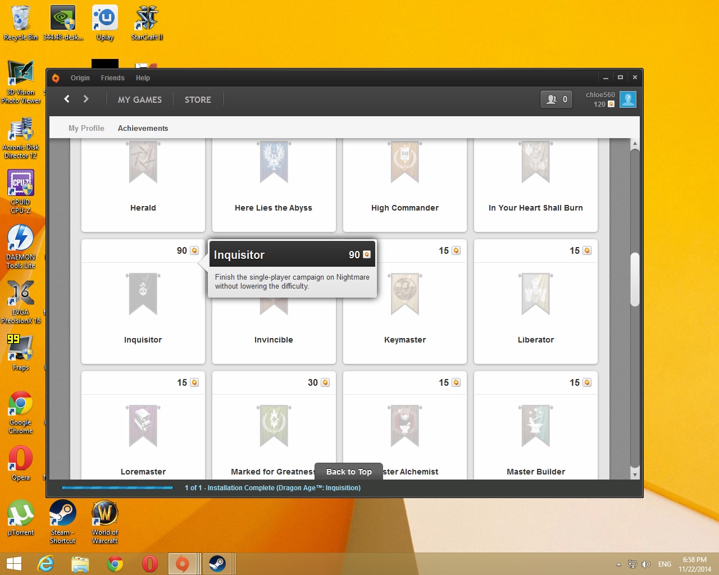This screenshot has height=575, width=719.
Task: Open the Windows Start button
Action: click(x=13, y=563)
